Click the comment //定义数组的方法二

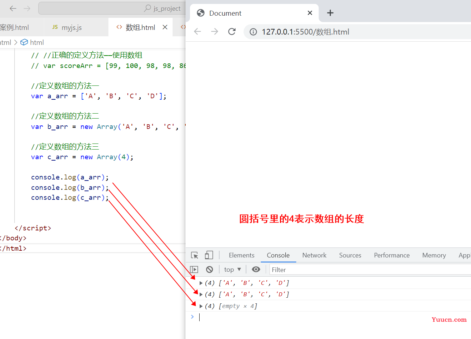pyautogui.click(x=65, y=116)
